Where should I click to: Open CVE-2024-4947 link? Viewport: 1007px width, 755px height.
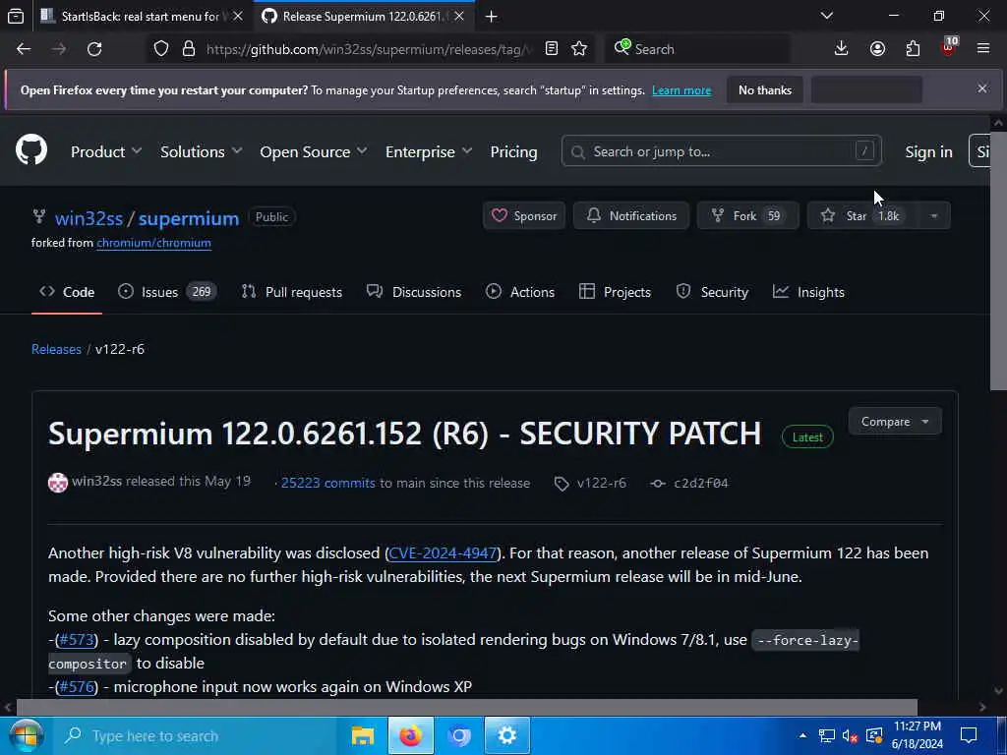click(444, 552)
